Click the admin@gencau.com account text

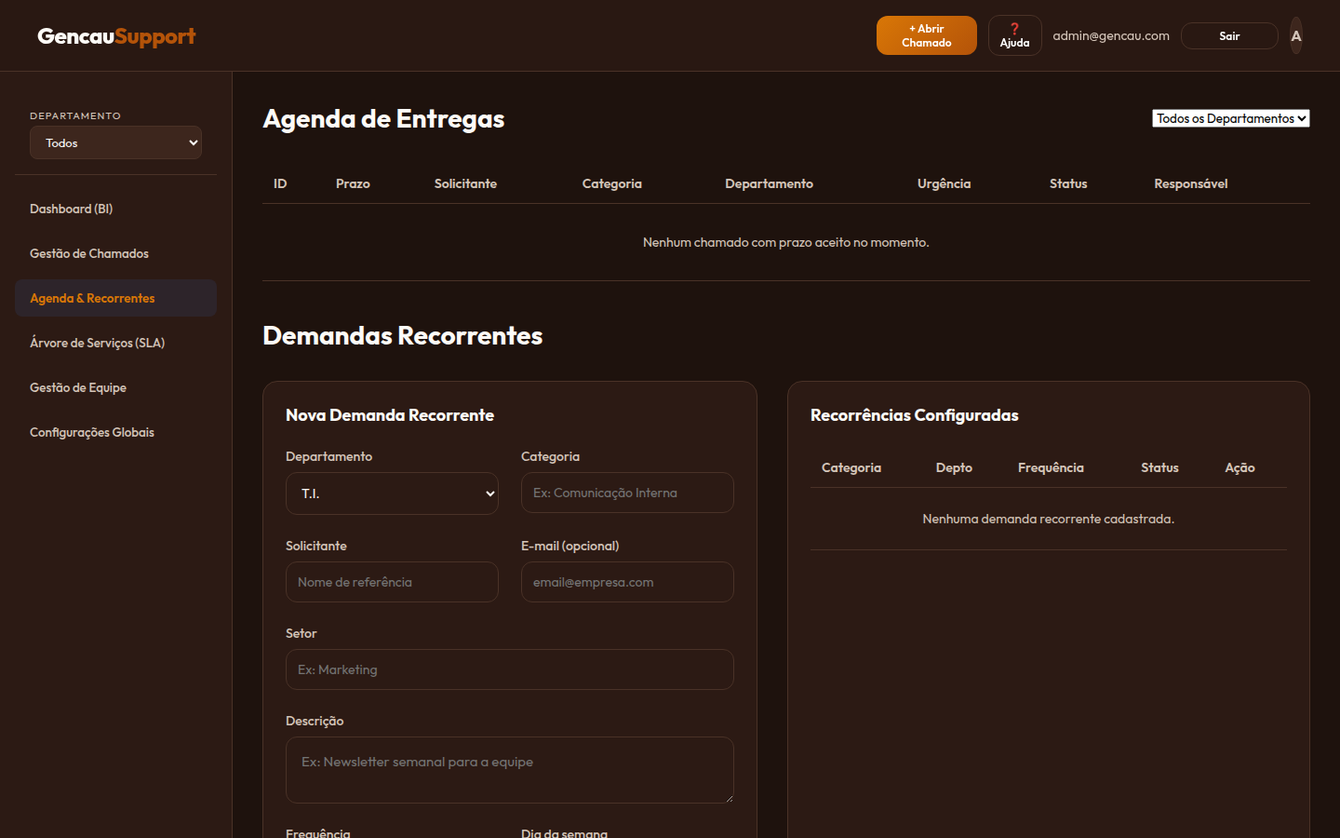1111,35
